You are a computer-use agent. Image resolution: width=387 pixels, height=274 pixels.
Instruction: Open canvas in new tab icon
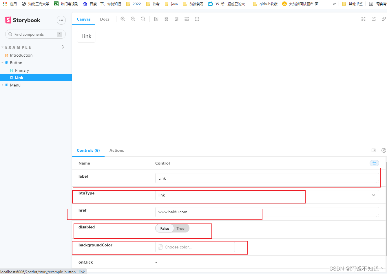pos(373,19)
